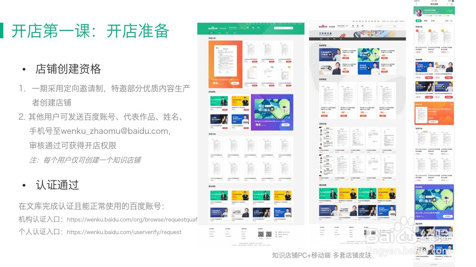Image resolution: width=476 pixels, height=267 pixels.
Task: Tap the circled close icon in mobile header
Action: 452,4
